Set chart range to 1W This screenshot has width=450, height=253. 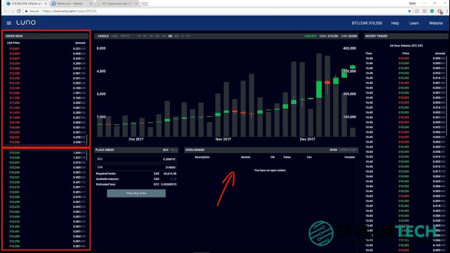coord(150,36)
